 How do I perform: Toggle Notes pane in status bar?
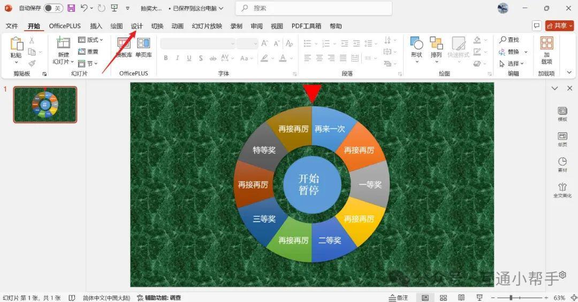(399, 298)
